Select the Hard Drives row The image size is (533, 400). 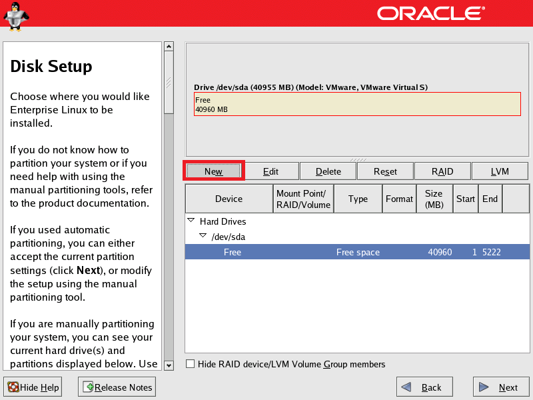coord(357,221)
